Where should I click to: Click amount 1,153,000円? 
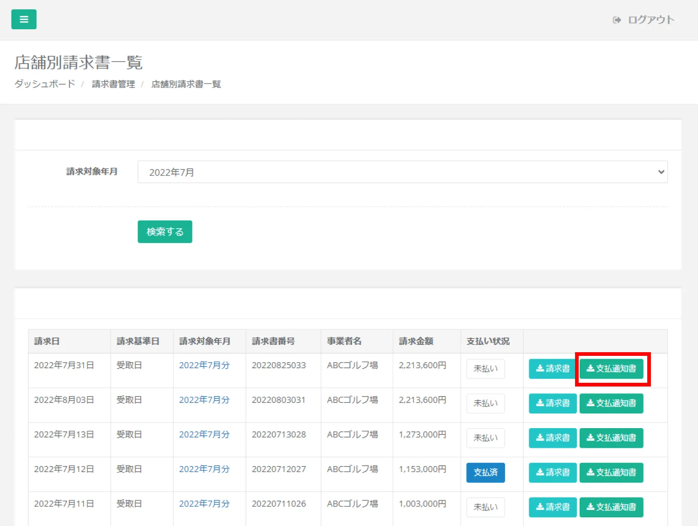422,469
